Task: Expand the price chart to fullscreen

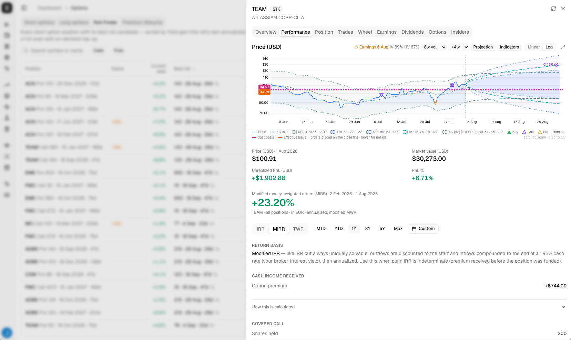Action: click(563, 47)
